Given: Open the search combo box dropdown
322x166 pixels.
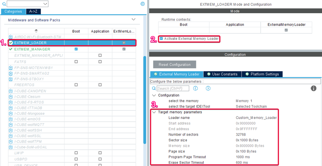Looking at the screenshot, I should point(45,4).
